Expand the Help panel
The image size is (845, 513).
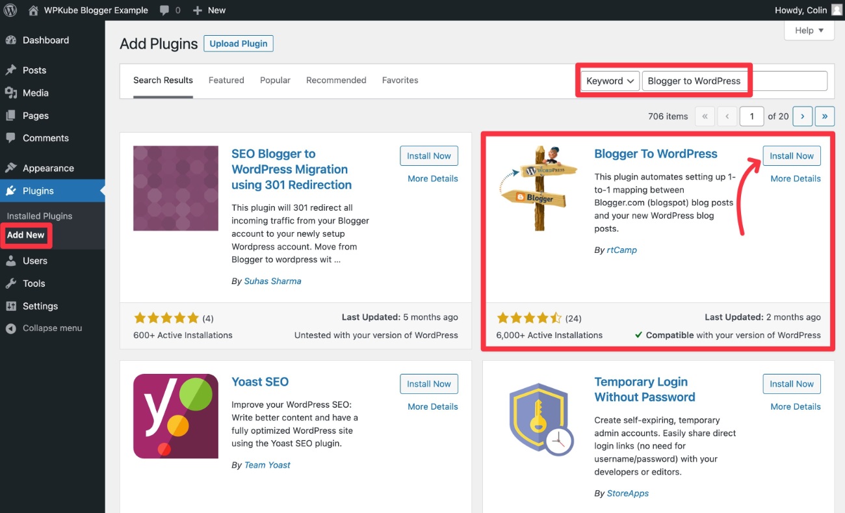pos(809,31)
